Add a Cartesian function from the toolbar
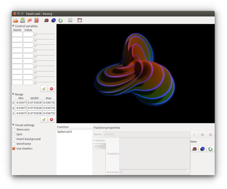The width and height of the screenshot is (227, 189). [x=46, y=20]
